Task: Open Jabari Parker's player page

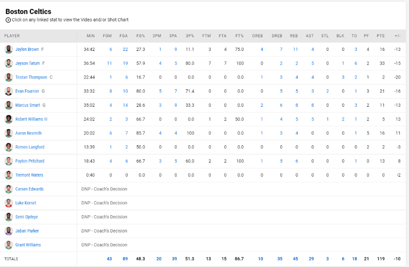Action: click(27, 231)
